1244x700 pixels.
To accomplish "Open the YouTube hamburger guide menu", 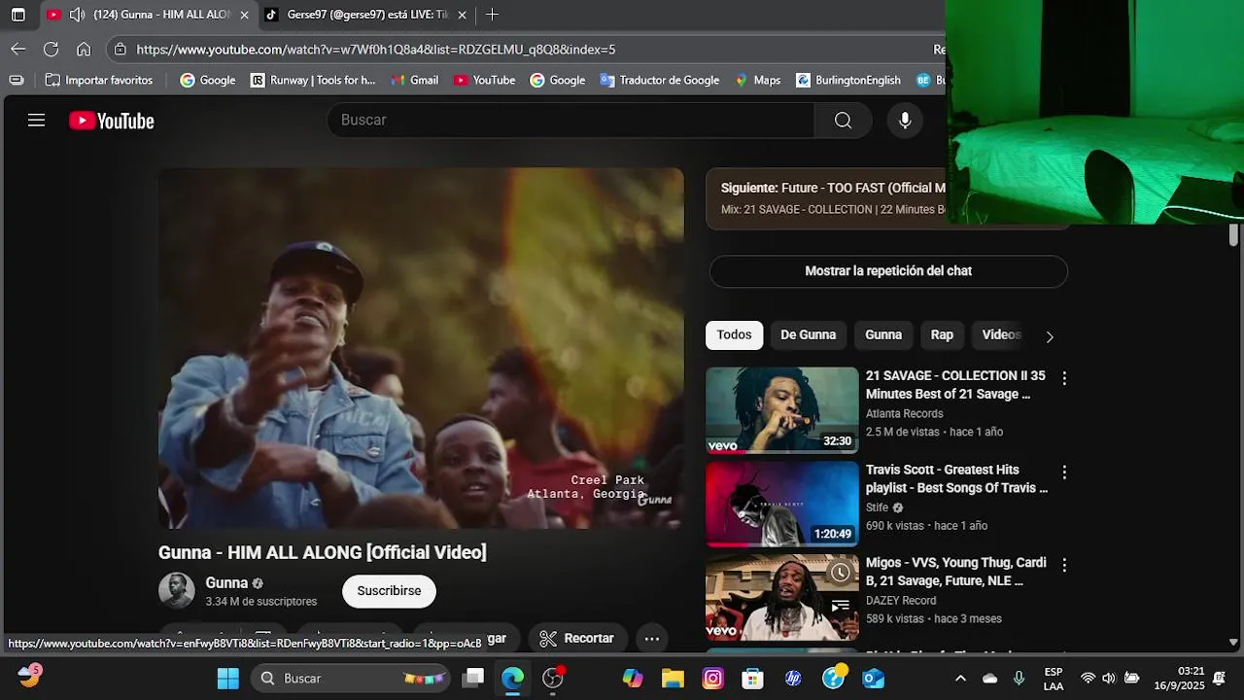I will tap(36, 121).
